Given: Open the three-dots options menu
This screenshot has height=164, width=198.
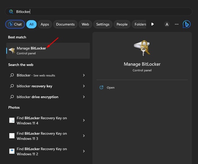Looking at the screenshot, I should (x=177, y=24).
